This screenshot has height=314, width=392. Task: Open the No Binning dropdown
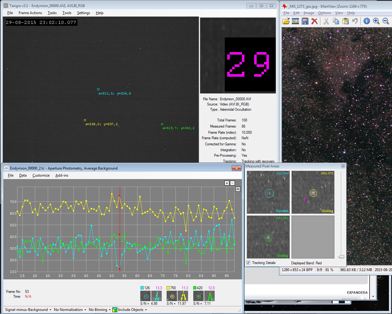[100, 310]
